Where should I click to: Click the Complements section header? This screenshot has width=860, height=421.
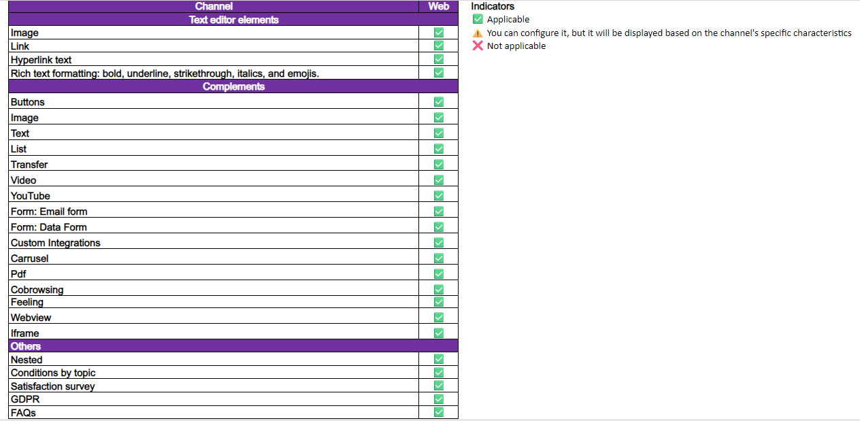click(233, 86)
